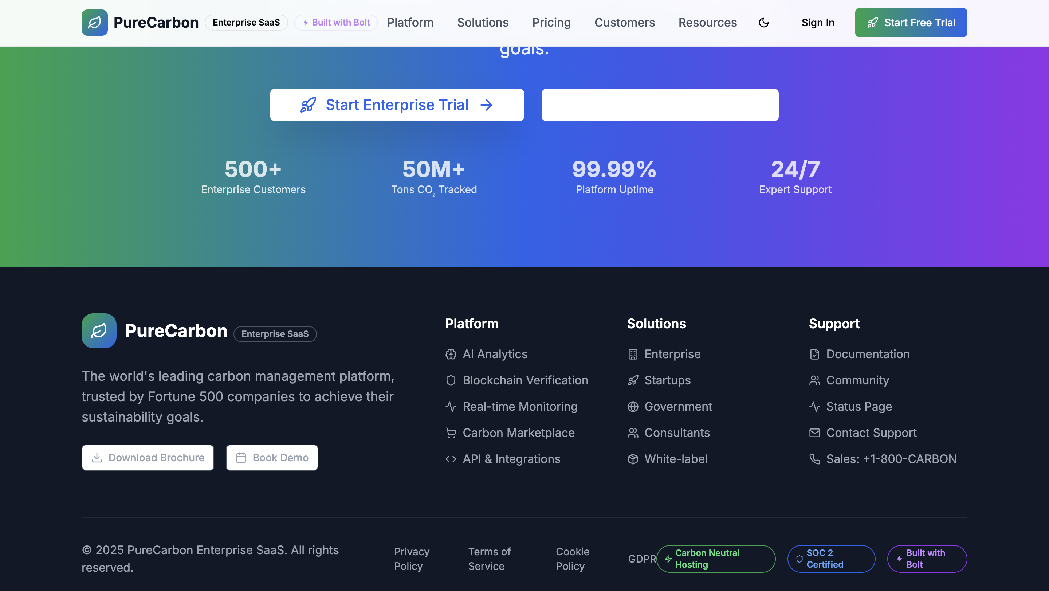
Task: Click the blank white button beside Enterprise Trial
Action: pyautogui.click(x=660, y=105)
